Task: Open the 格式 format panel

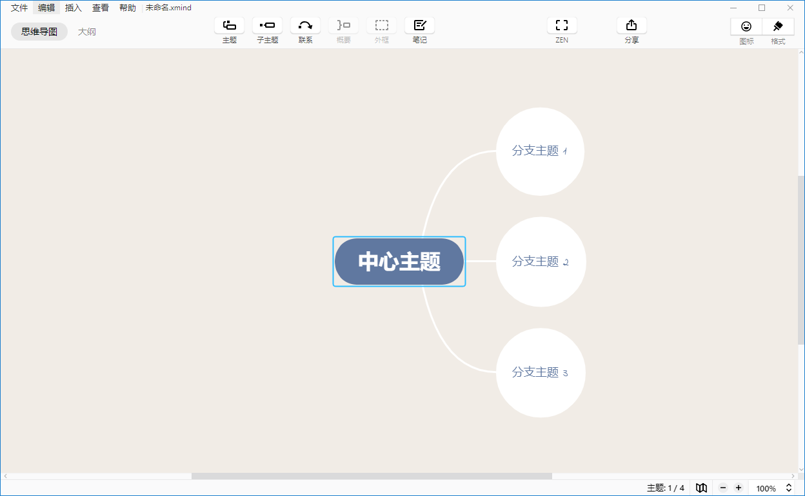Action: click(778, 26)
